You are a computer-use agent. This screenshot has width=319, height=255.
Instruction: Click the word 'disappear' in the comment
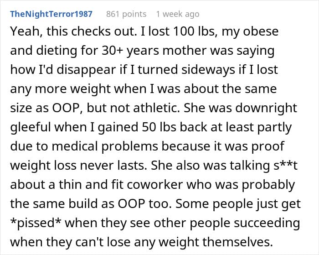point(86,70)
